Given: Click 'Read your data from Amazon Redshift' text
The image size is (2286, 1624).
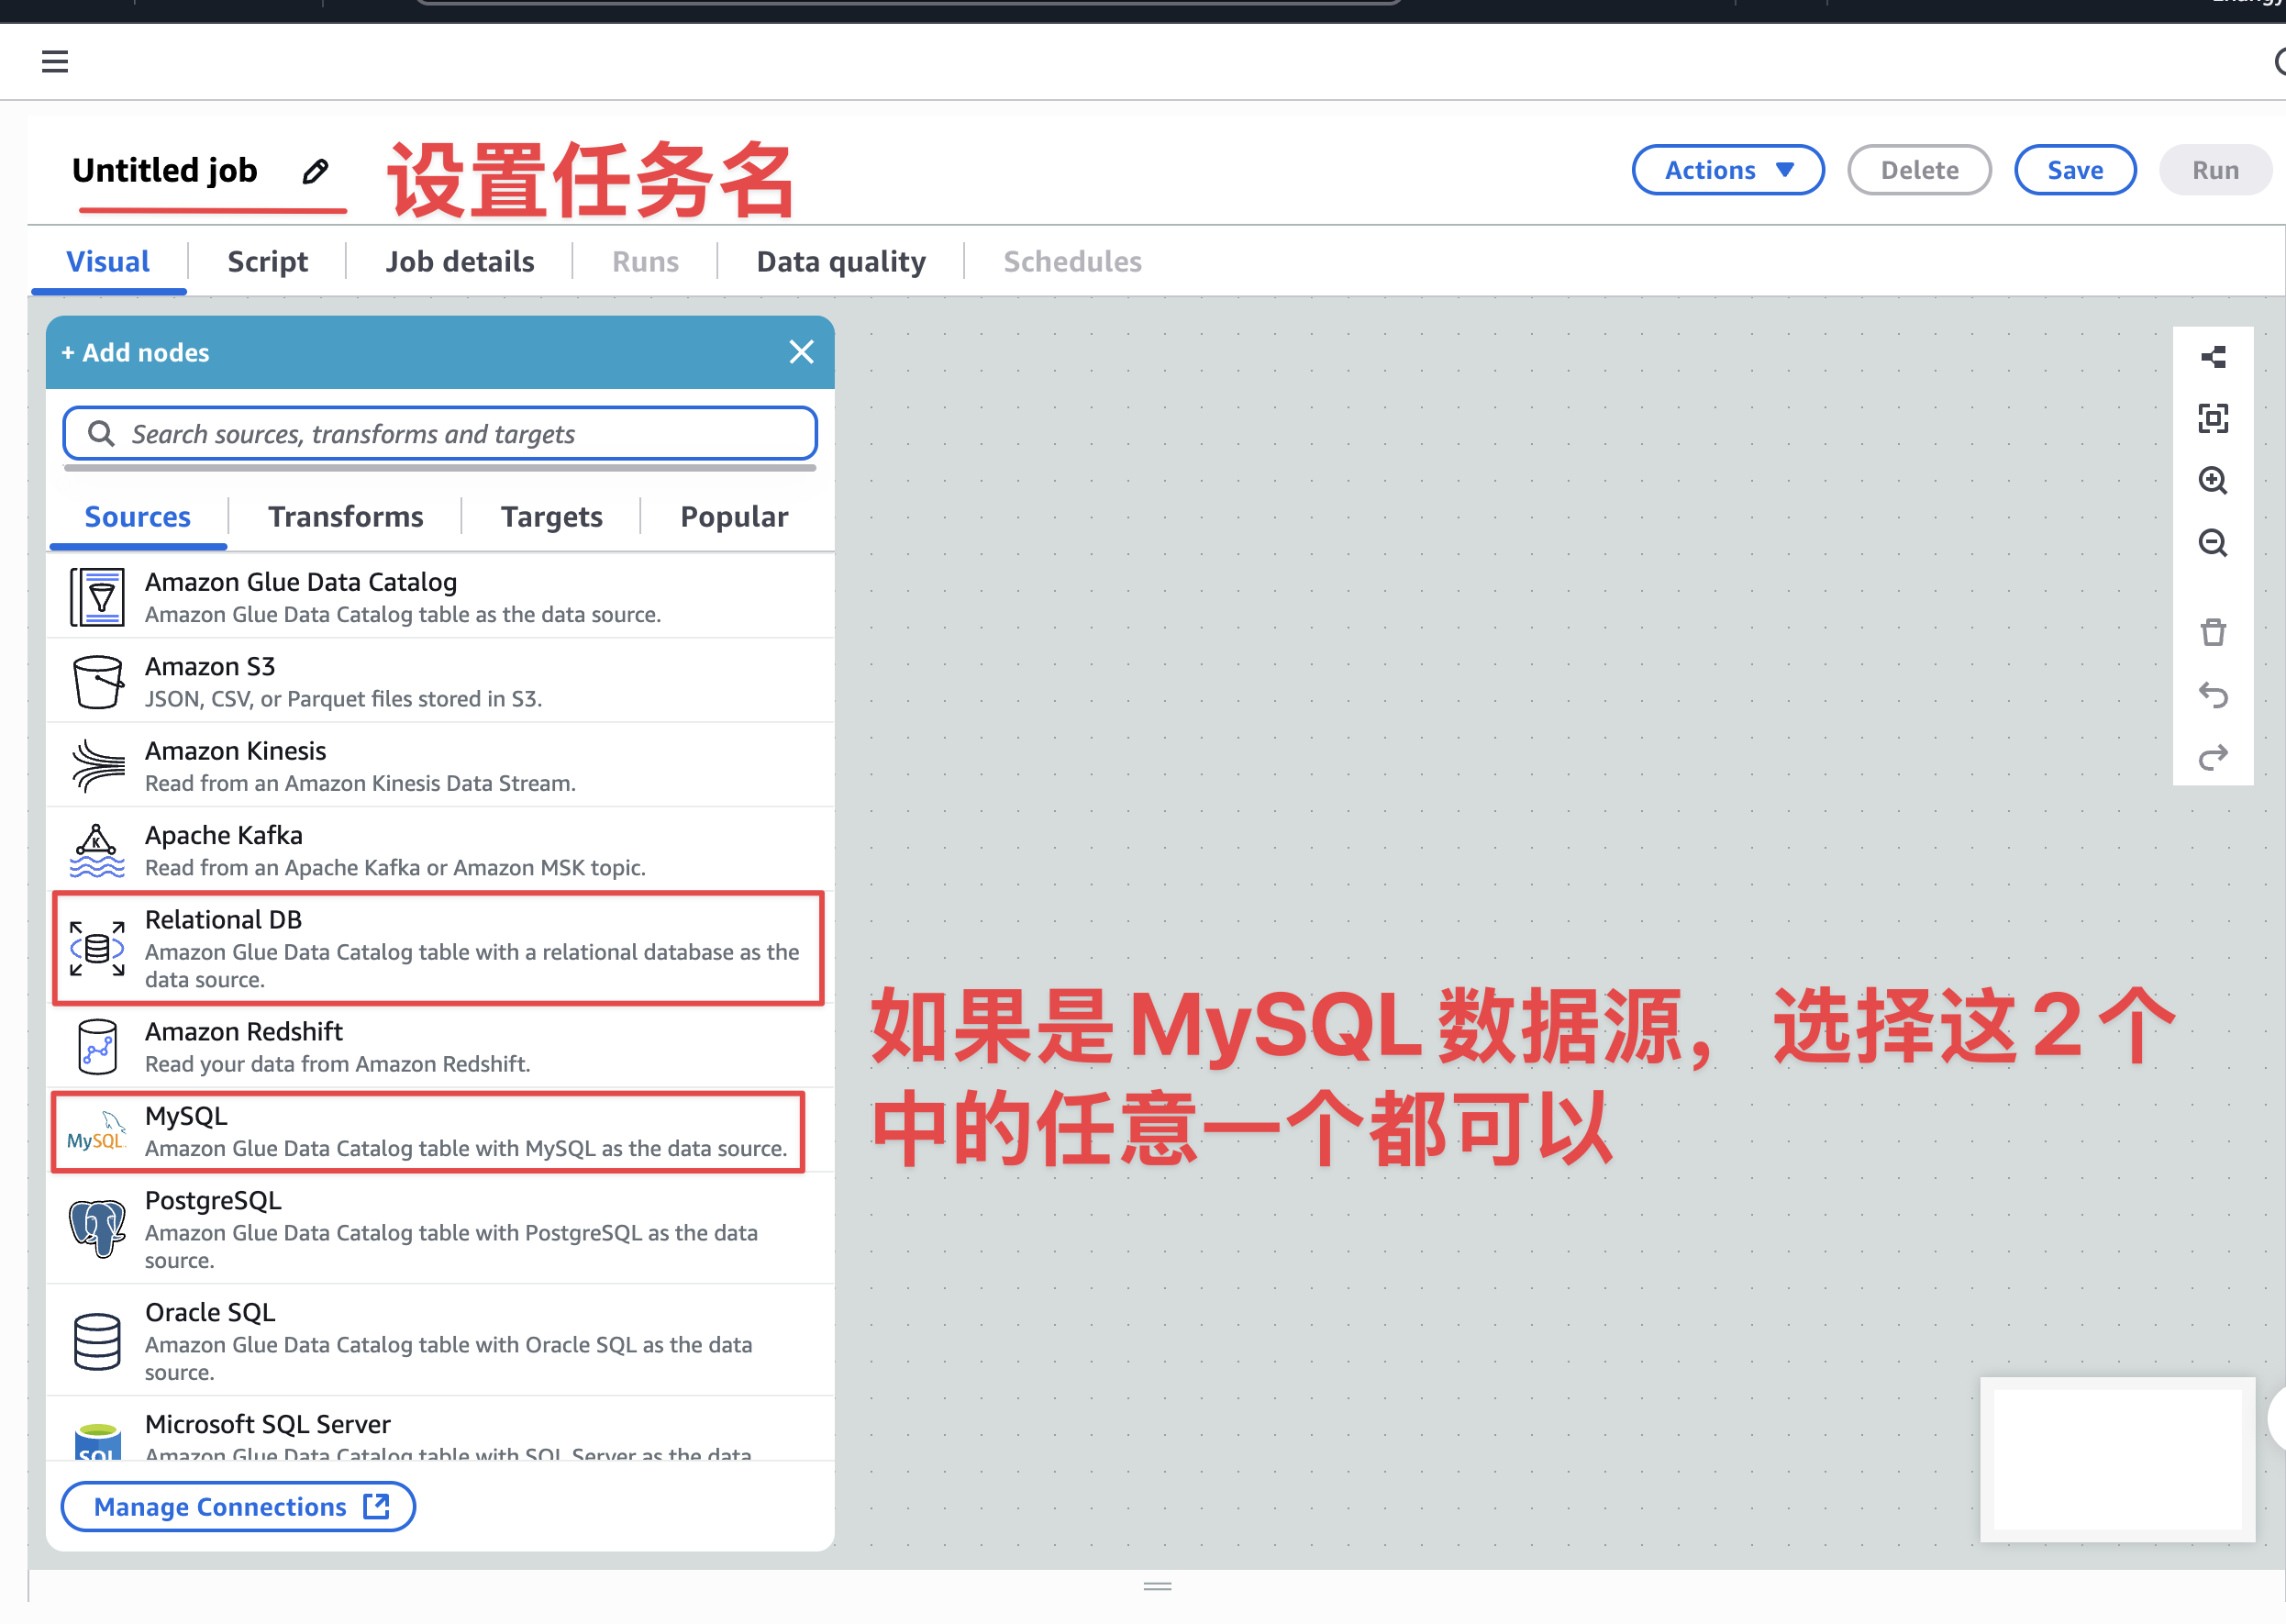Looking at the screenshot, I should pyautogui.click(x=337, y=1064).
